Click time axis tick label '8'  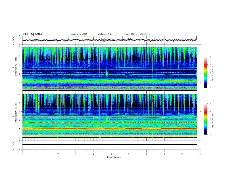(164, 154)
